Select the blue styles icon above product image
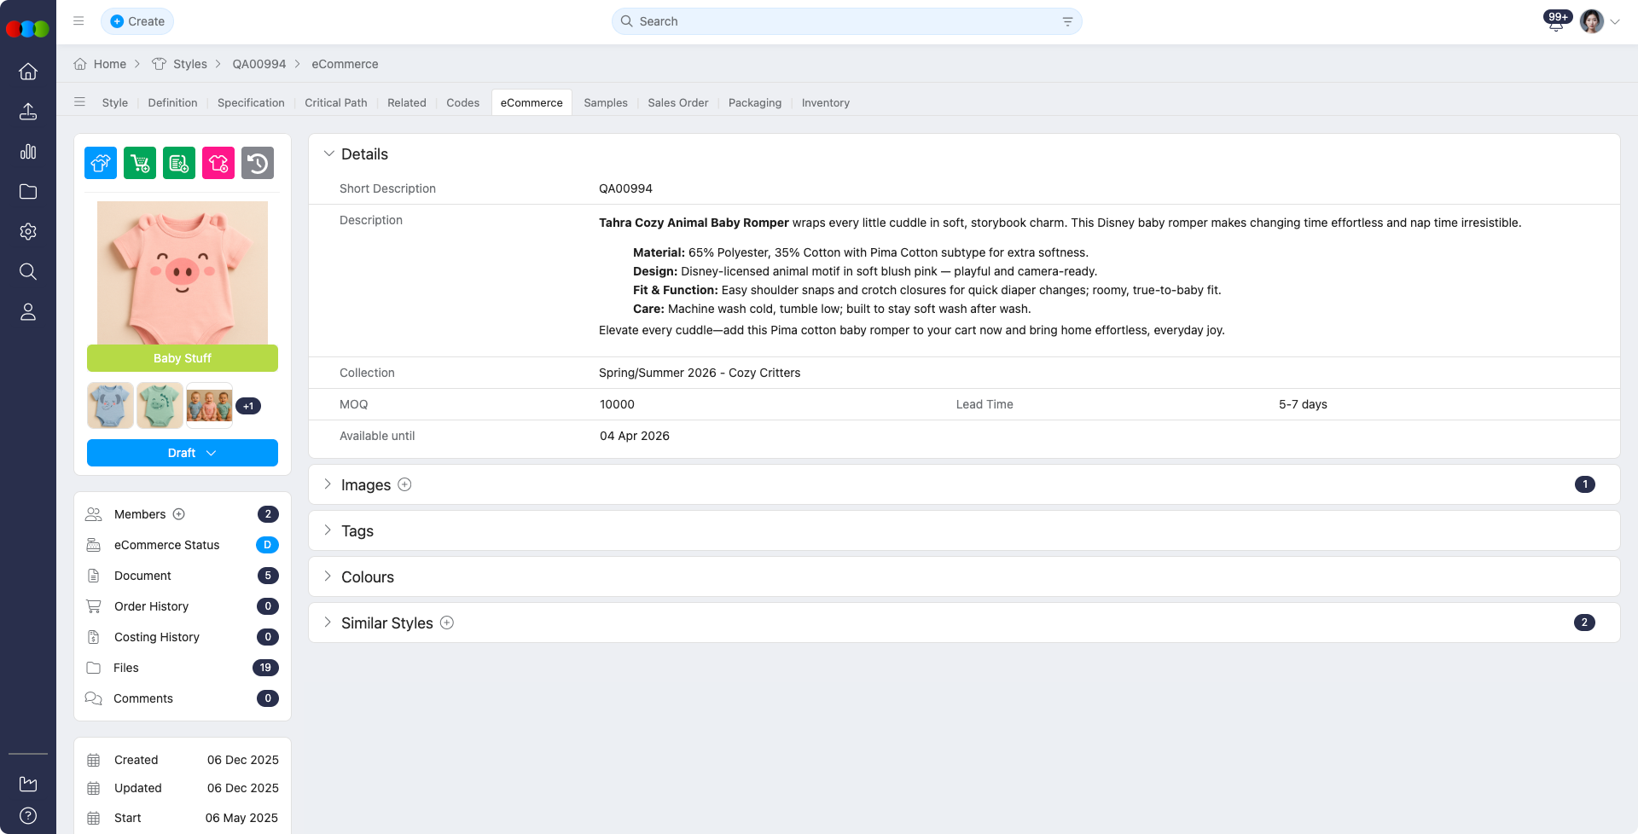Screen dimensions: 1638x834 click(x=100, y=163)
